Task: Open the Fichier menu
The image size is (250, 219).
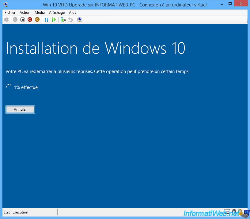Action: (10, 13)
